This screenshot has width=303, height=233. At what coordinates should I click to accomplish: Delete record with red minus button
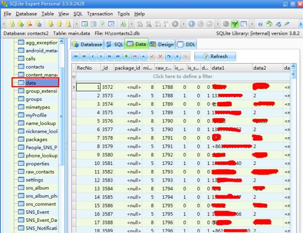pyautogui.click(x=135, y=56)
